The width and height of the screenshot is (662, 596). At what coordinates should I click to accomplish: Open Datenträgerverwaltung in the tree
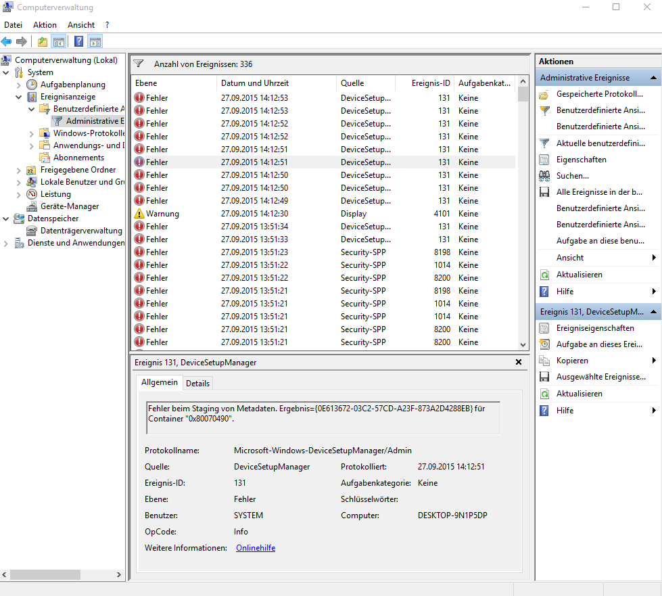coord(81,231)
